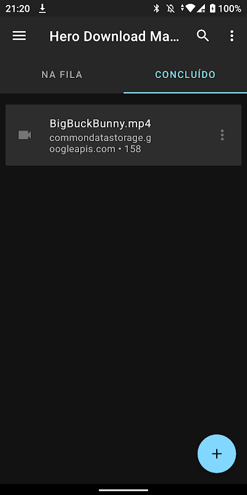
Task: Select the CONCLUÍDO tab
Action: click(185, 74)
